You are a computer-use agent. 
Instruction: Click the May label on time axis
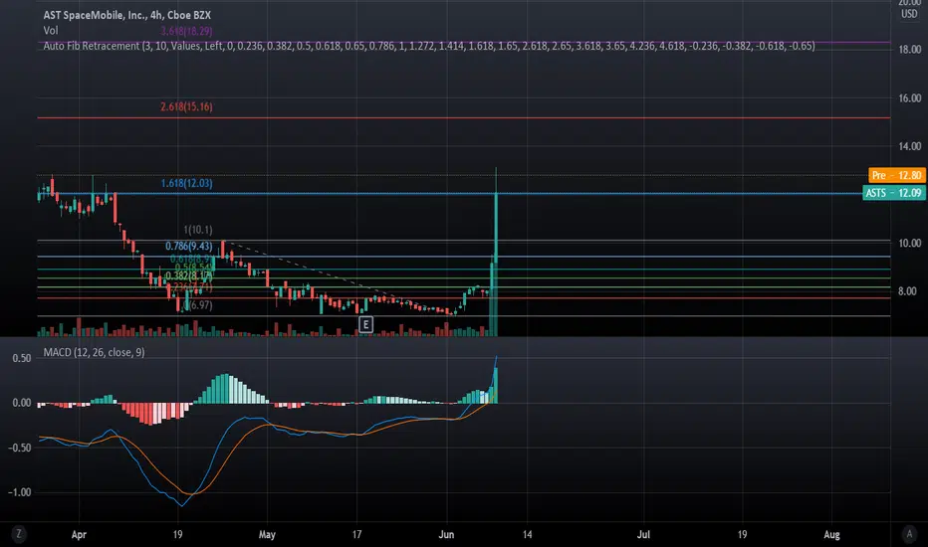tap(267, 535)
